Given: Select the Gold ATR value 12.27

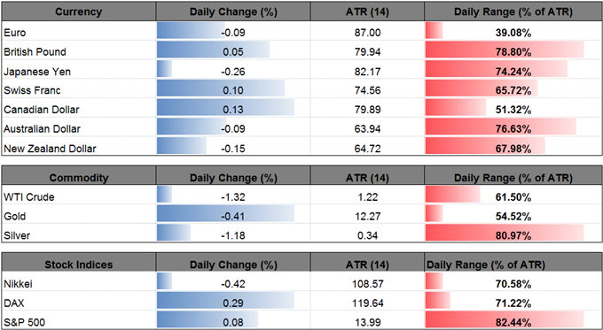Looking at the screenshot, I should coord(367,214).
